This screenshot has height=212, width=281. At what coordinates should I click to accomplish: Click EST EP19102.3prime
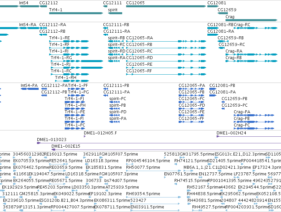click(x=105, y=194)
